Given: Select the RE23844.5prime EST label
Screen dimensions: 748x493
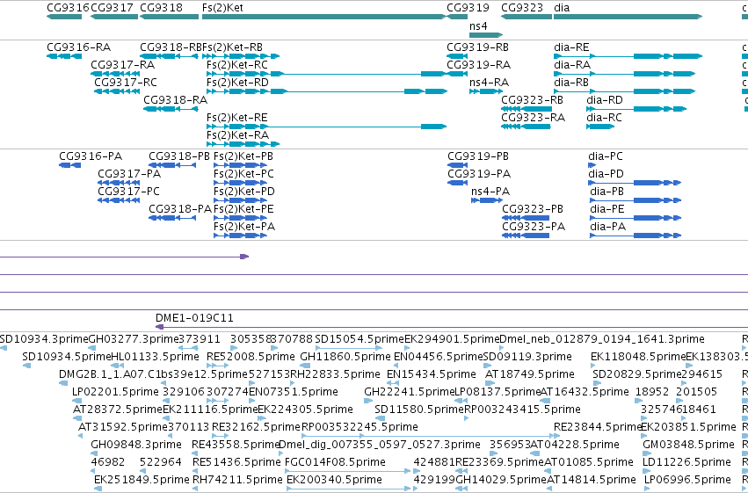Looking at the screenshot, I should [x=599, y=427].
